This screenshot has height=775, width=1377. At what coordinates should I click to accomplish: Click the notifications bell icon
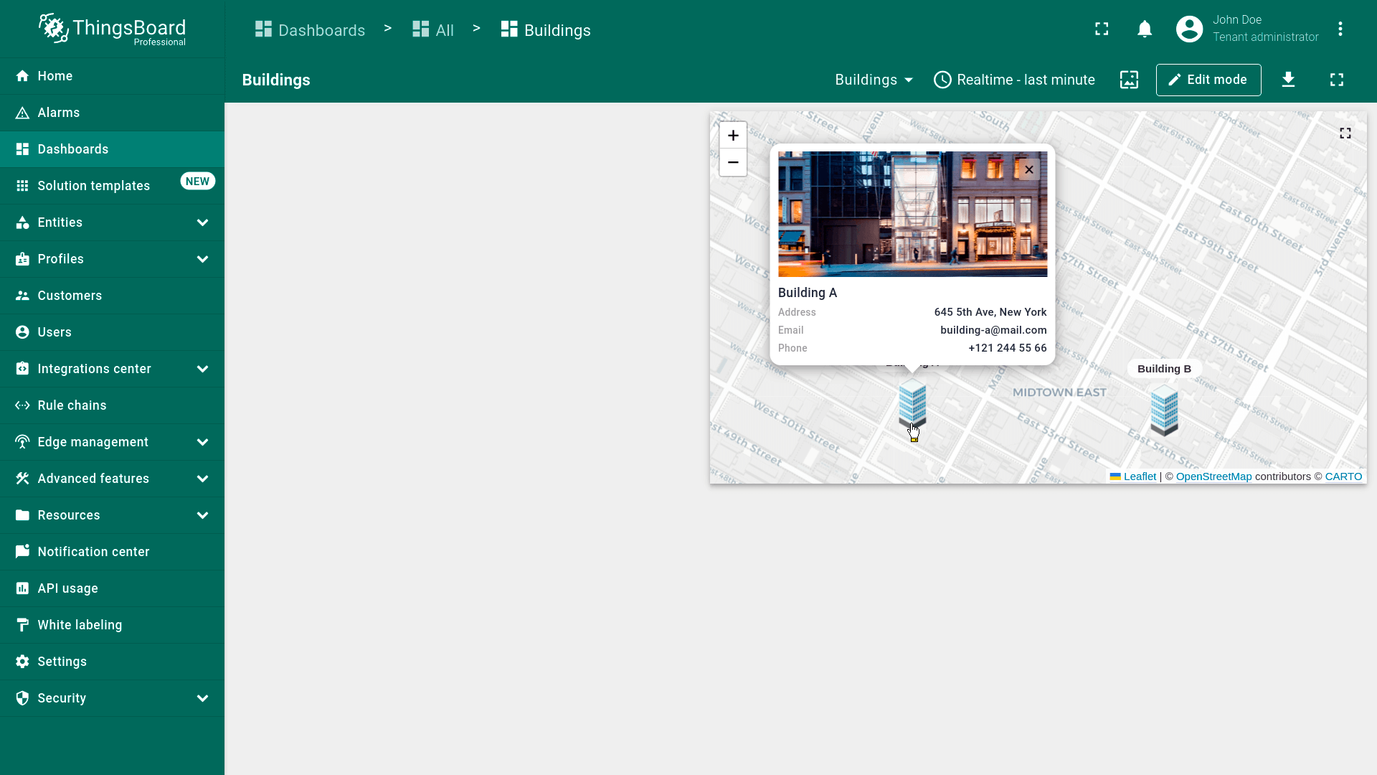coord(1145,29)
